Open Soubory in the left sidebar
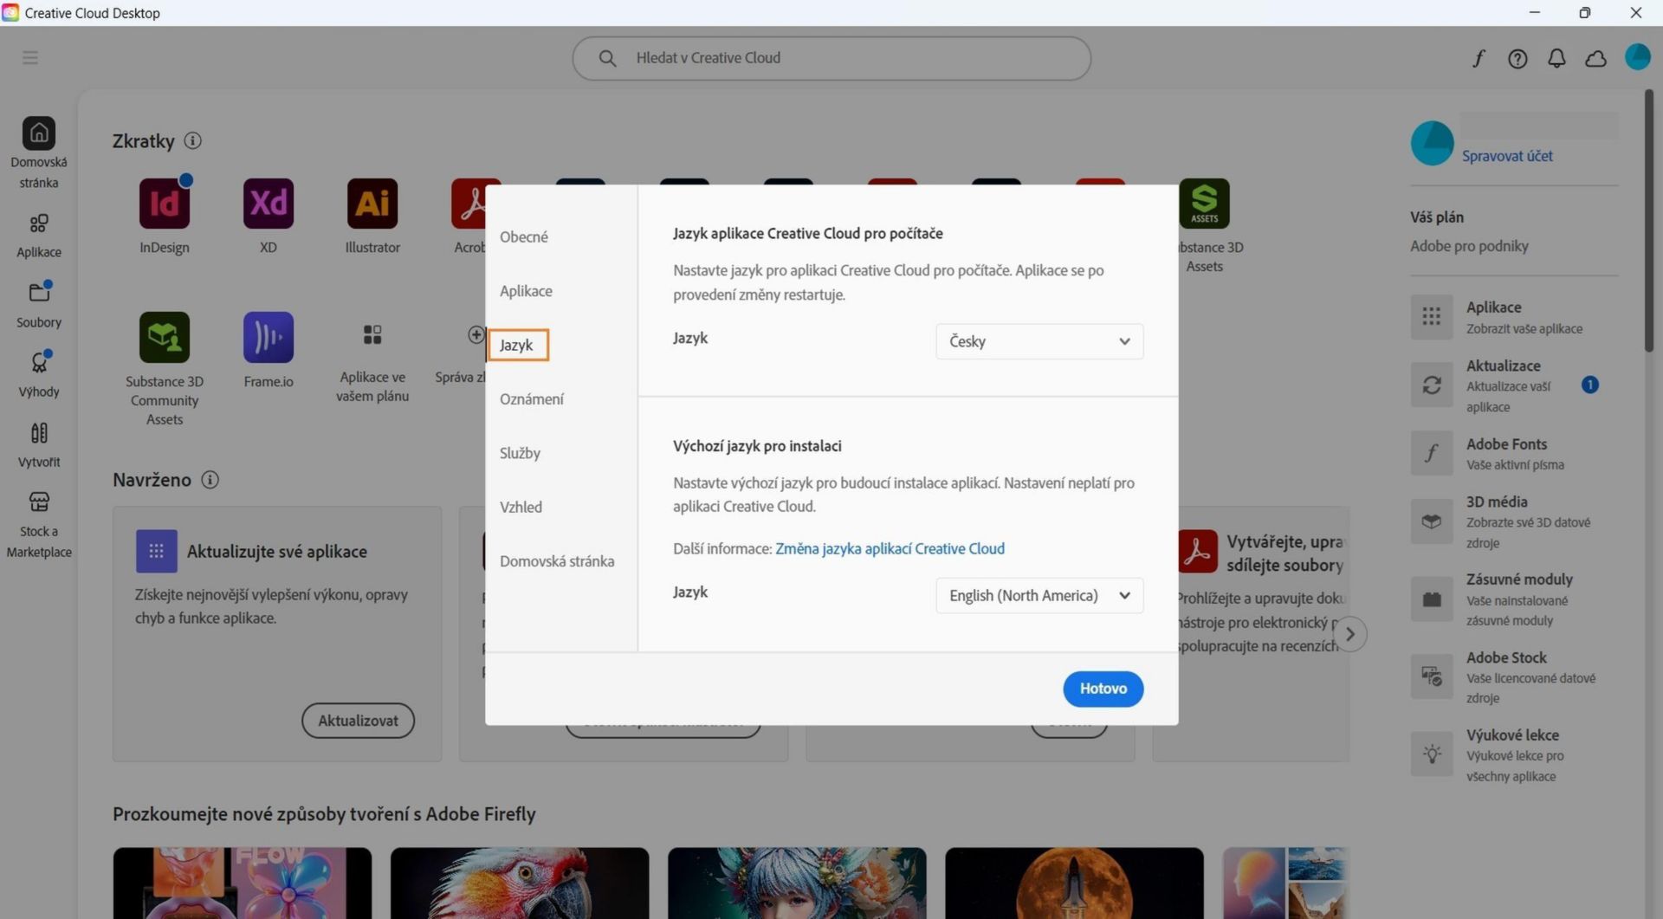The width and height of the screenshot is (1663, 919). pyautogui.click(x=39, y=305)
